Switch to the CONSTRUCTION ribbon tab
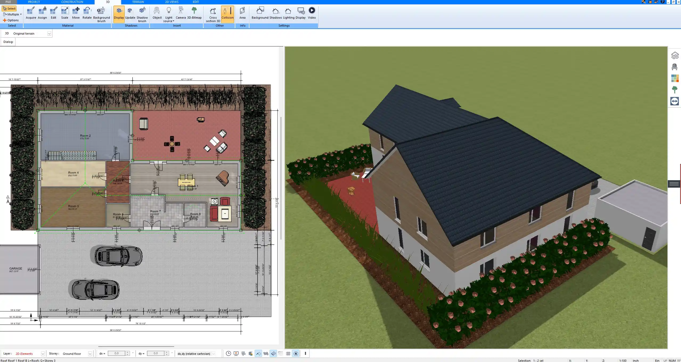This screenshot has width=681, height=362. [72, 2]
